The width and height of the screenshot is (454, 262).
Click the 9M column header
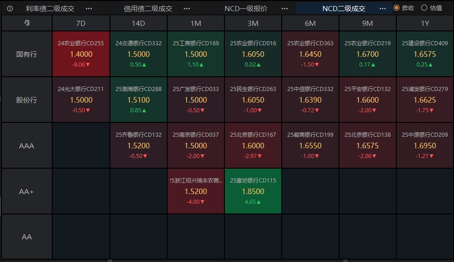point(368,23)
